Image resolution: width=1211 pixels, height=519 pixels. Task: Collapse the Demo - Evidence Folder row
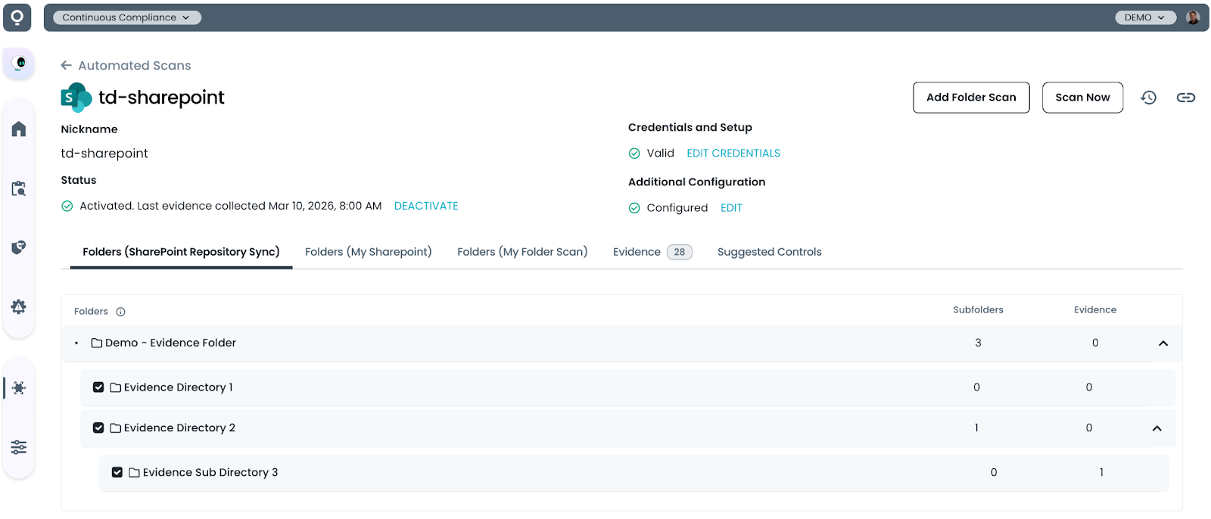coord(1163,343)
